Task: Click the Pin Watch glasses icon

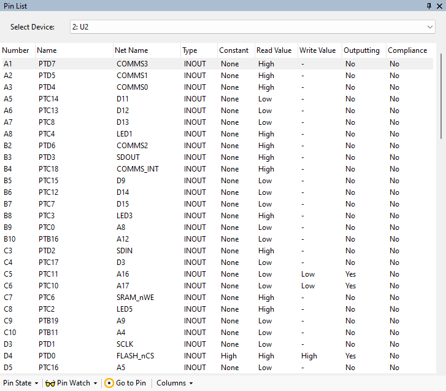Action: (x=50, y=383)
